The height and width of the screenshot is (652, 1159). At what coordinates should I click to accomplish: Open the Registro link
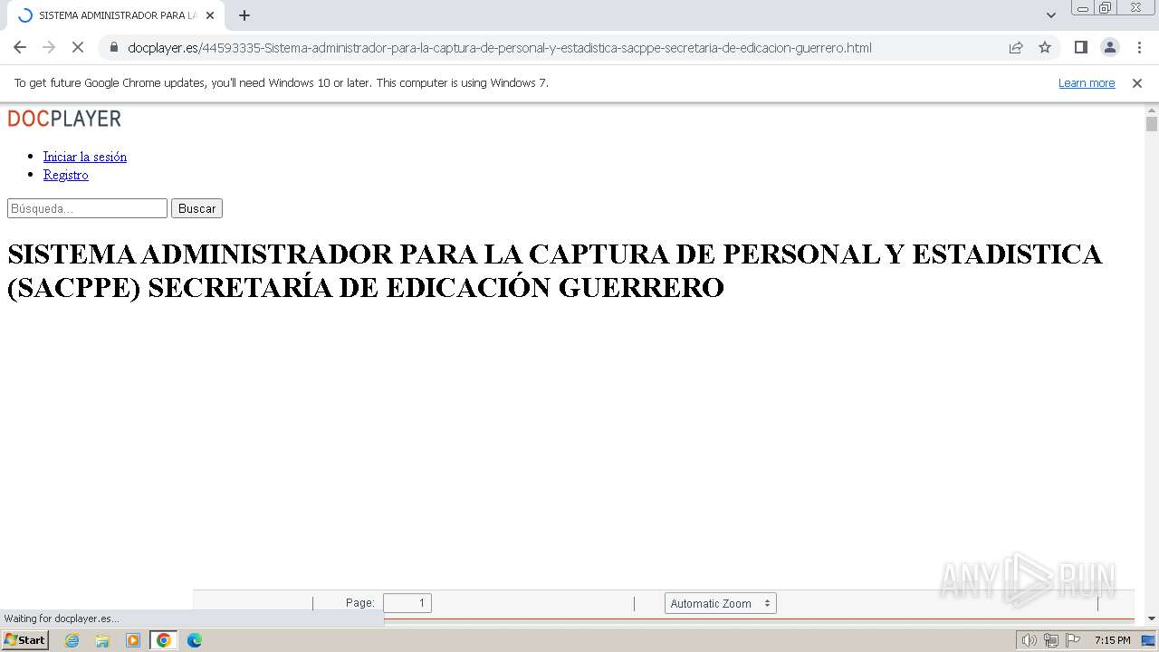pos(66,175)
